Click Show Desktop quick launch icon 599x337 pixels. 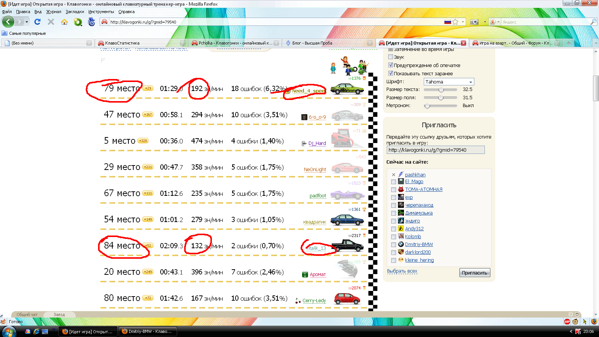pos(45,331)
